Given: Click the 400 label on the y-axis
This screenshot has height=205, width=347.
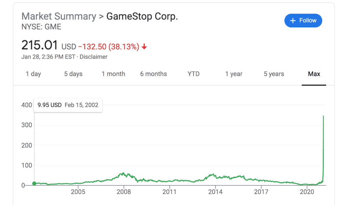Looking at the screenshot, I should pyautogui.click(x=26, y=105).
